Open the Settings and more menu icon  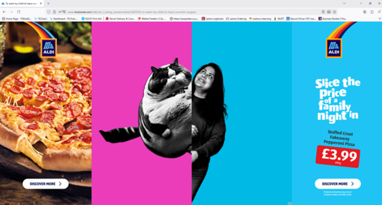pos(380,12)
